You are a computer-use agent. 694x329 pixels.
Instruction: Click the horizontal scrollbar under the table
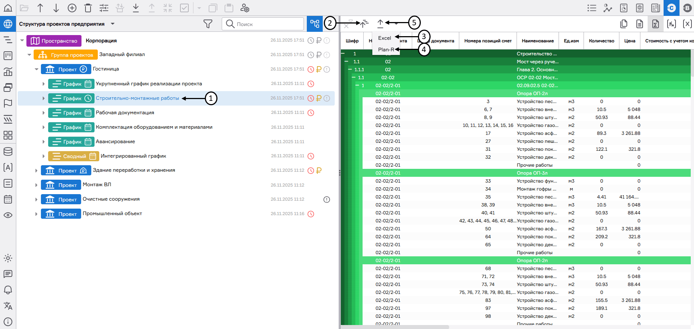(x=394, y=327)
